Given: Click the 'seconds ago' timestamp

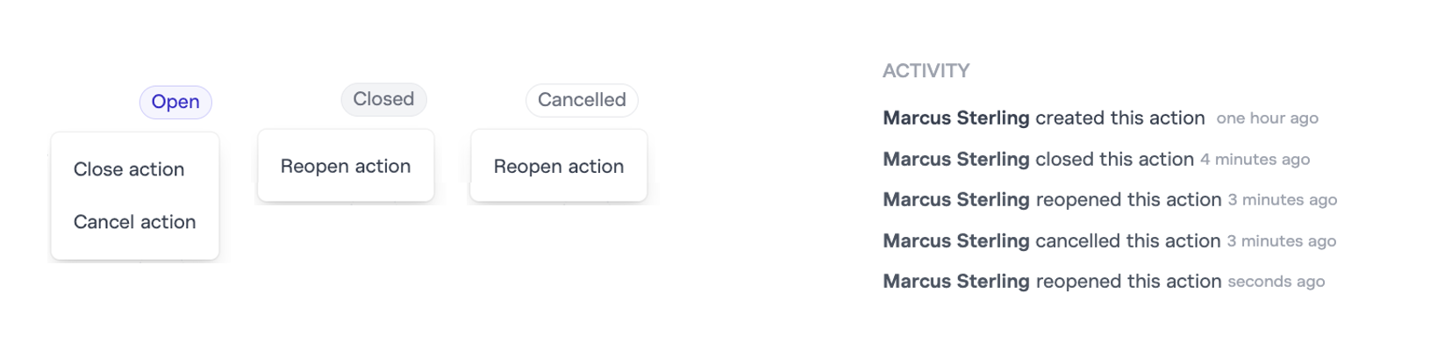Looking at the screenshot, I should click(1276, 282).
